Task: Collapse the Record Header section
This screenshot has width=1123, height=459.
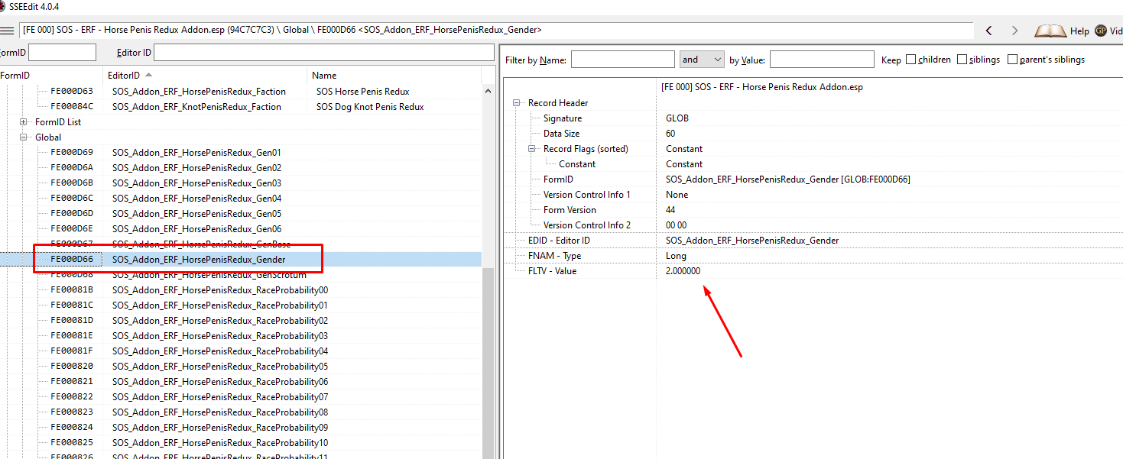Action: point(517,103)
